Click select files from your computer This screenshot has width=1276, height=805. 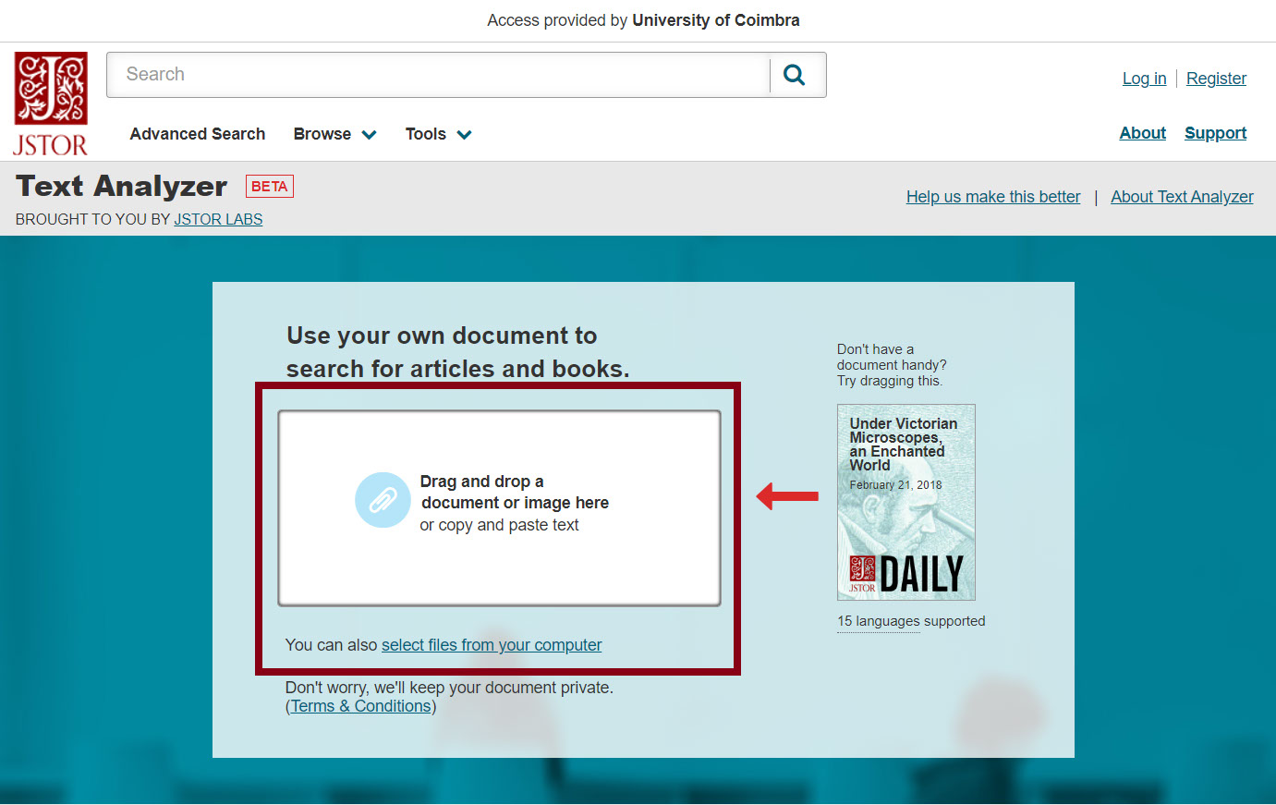[491, 645]
